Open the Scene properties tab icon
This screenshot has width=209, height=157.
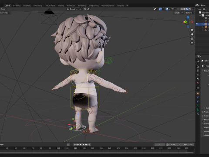tap(198, 79)
